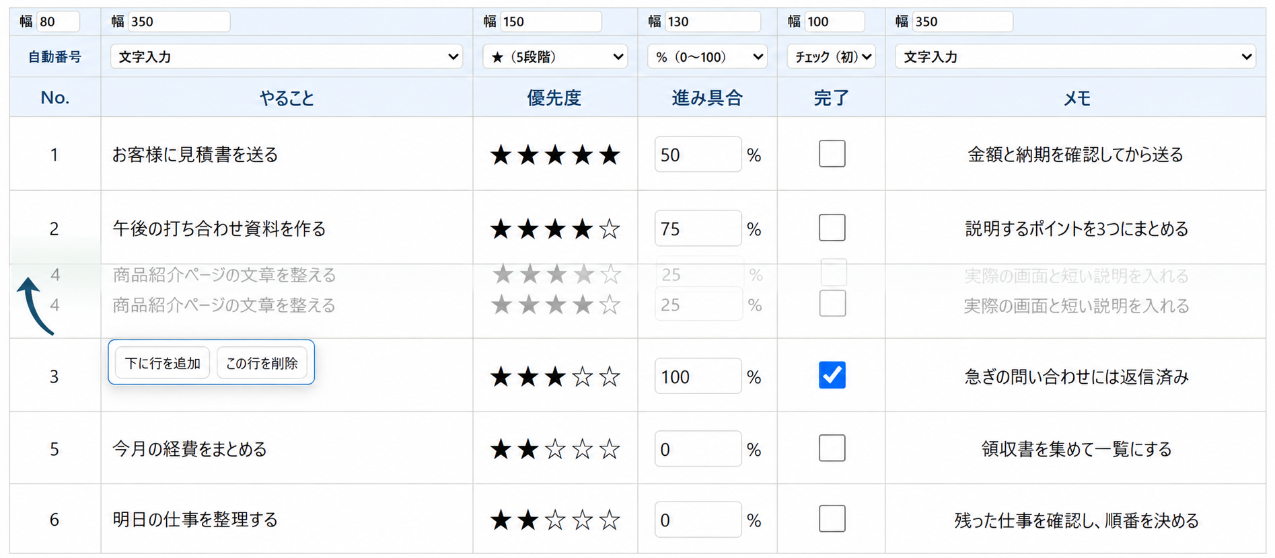The height and width of the screenshot is (558, 1275).
Task: Set empty fifth star in 今月の経費をまとめる row
Action: [610, 449]
